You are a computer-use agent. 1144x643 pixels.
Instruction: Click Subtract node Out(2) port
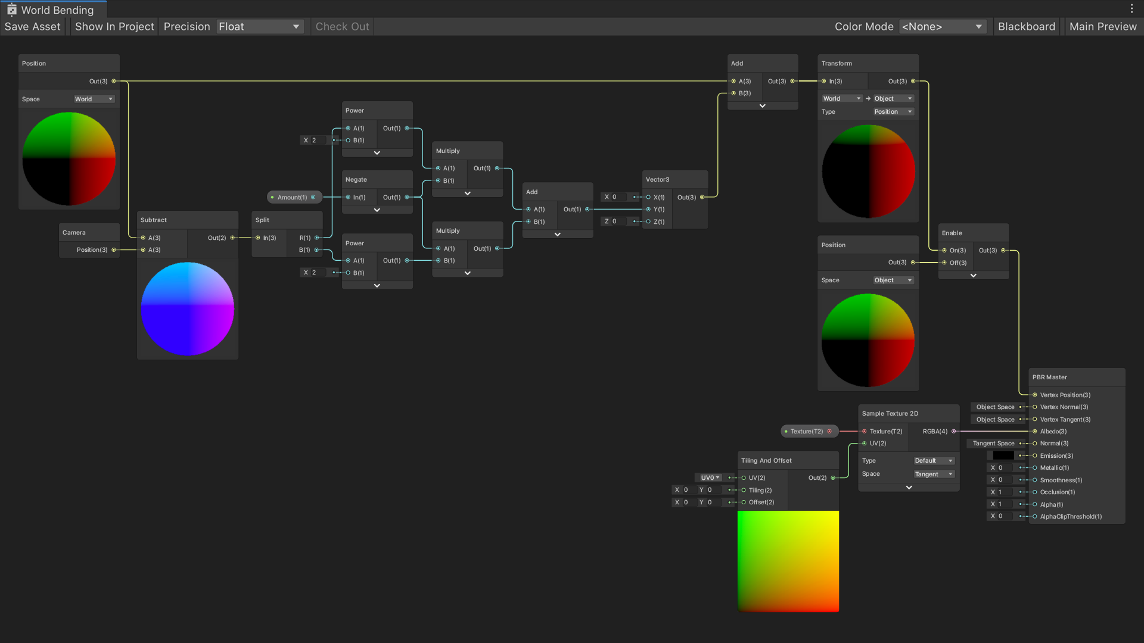pyautogui.click(x=232, y=238)
